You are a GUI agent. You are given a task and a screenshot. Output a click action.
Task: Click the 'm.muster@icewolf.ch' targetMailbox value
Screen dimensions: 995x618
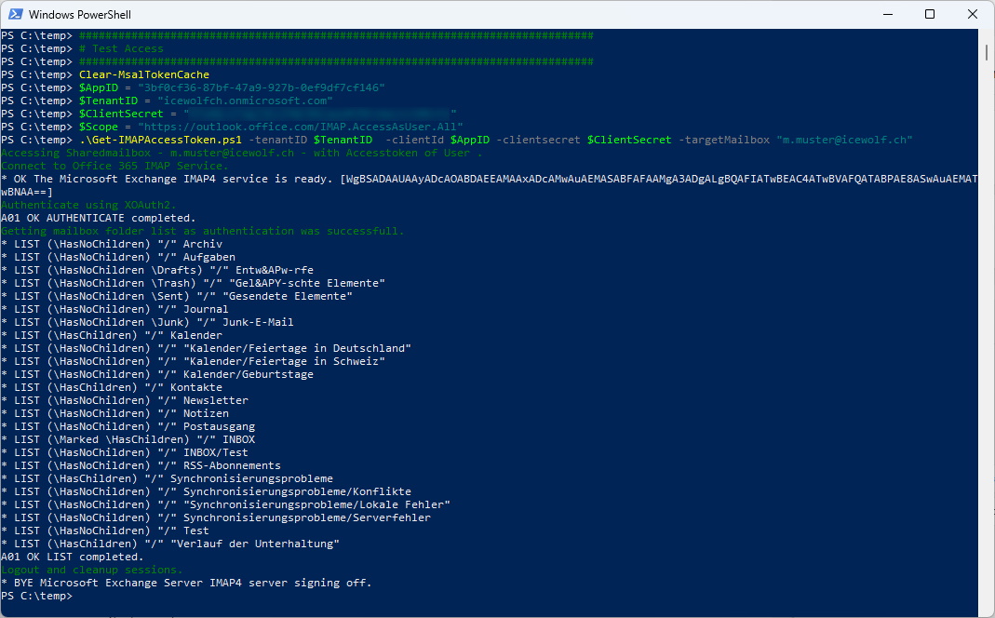(844, 140)
